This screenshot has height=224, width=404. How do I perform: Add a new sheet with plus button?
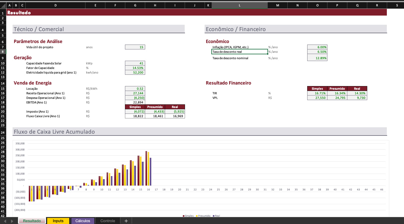[x=126, y=221]
